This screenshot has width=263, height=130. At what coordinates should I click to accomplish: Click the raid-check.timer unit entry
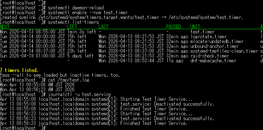tap(210, 56)
